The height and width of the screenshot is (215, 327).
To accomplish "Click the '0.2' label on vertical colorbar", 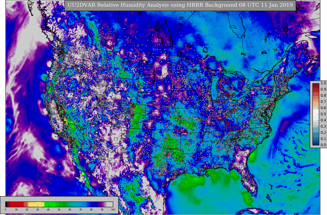I will tap(323, 133).
